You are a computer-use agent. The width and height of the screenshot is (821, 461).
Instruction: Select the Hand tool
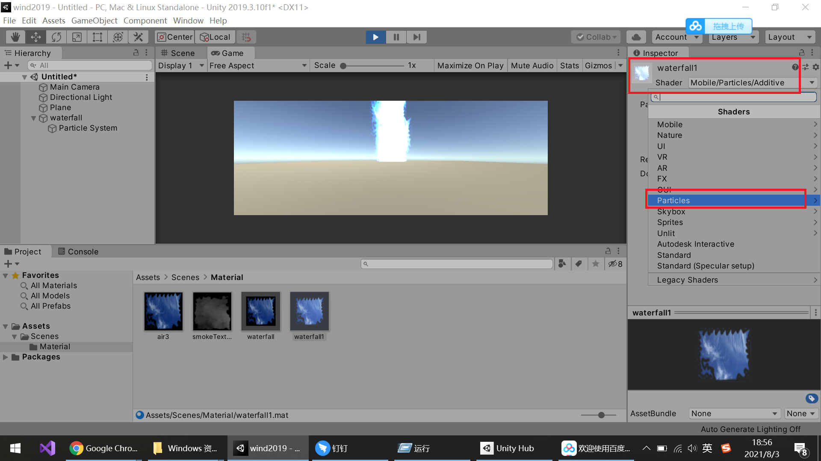15,37
